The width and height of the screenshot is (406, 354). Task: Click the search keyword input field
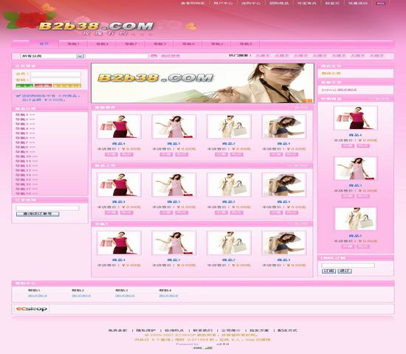(117, 56)
